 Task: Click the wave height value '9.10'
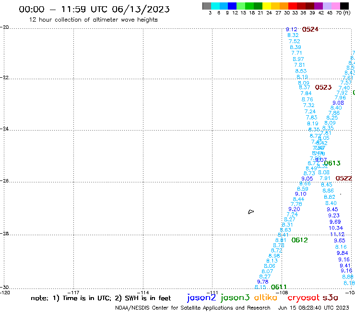tap(300, 194)
